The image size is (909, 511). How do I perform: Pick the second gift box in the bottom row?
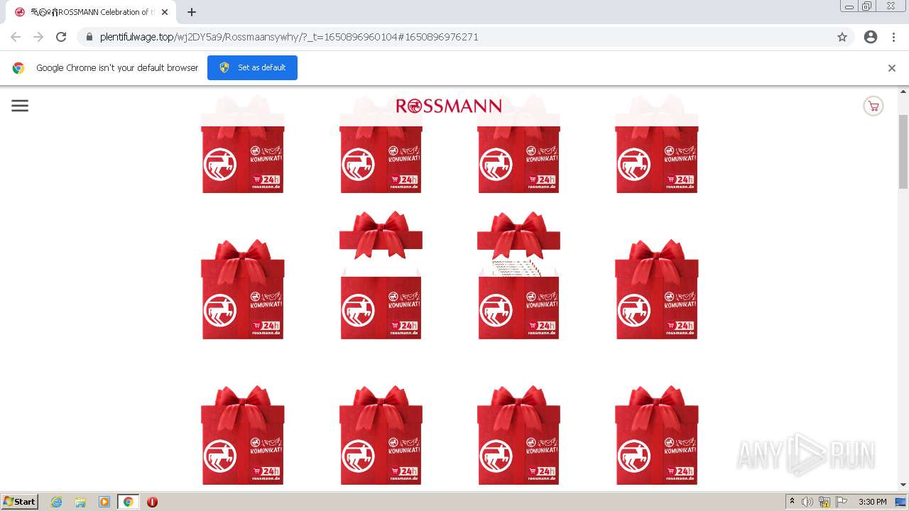coord(381,435)
